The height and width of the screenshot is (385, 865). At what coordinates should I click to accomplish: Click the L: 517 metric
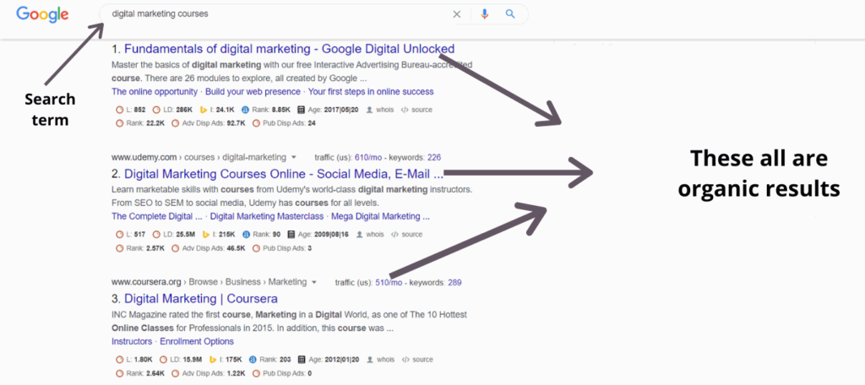tap(131, 235)
